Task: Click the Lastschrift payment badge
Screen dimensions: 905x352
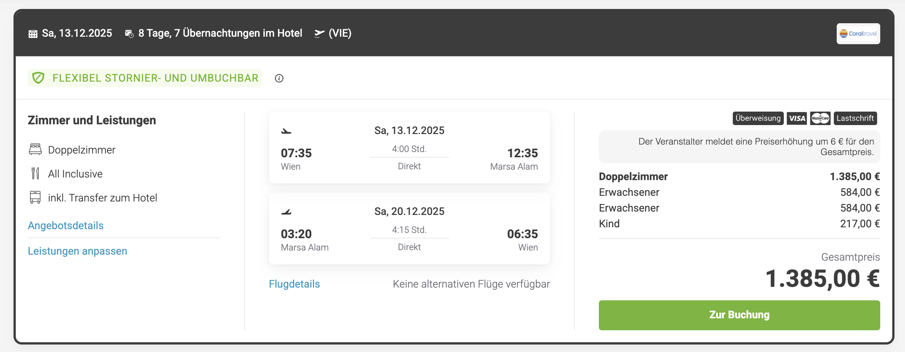Action: pyautogui.click(x=855, y=118)
